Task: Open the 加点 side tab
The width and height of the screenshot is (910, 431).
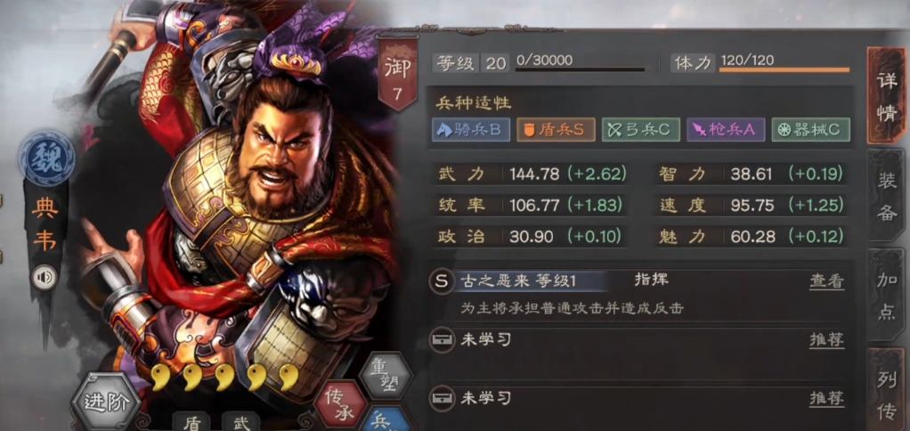Action: click(x=888, y=296)
